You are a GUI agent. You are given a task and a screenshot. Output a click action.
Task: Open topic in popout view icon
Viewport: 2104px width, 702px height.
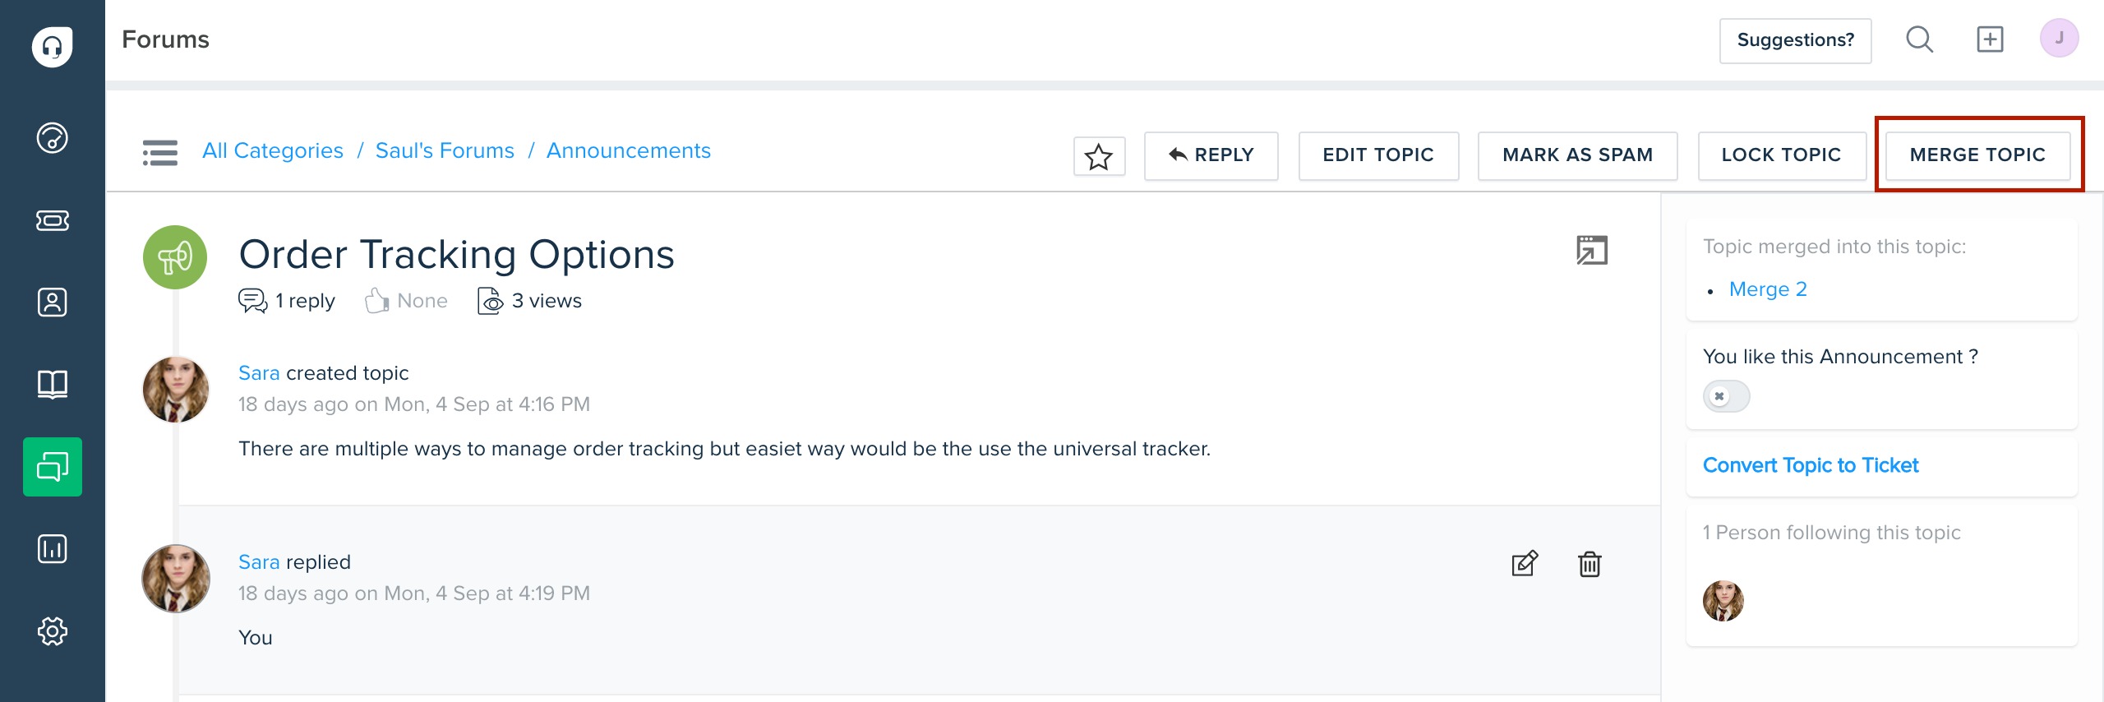pyautogui.click(x=1592, y=250)
